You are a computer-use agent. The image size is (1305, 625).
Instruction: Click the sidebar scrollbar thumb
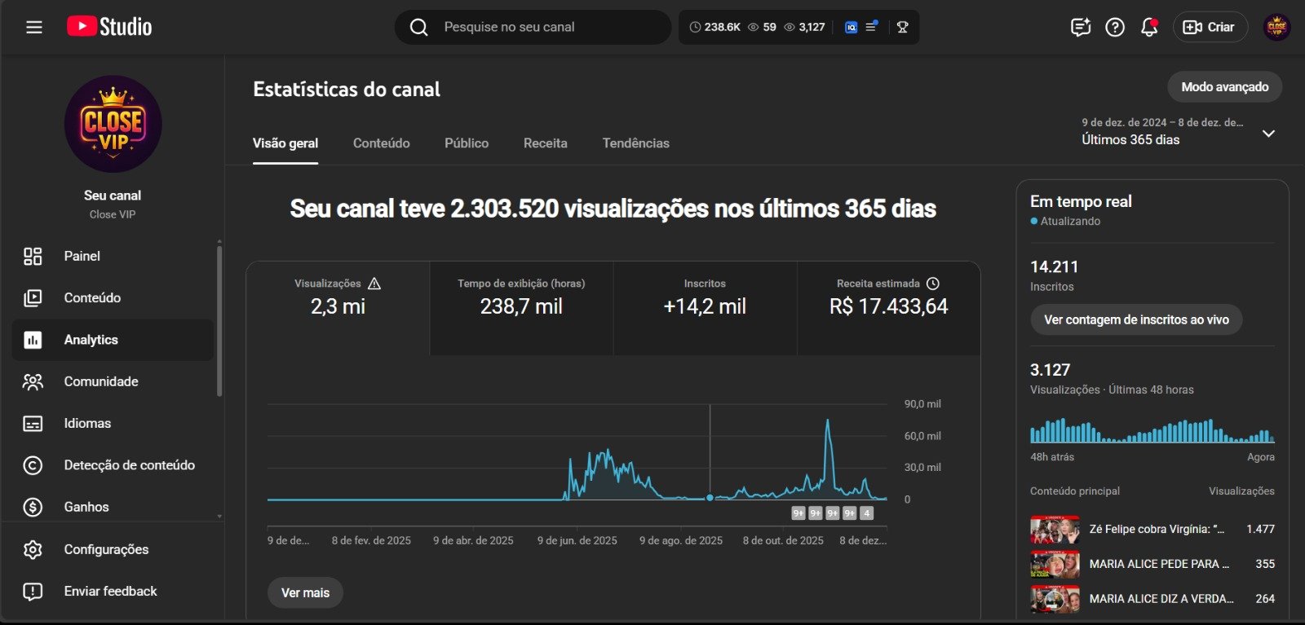pos(219,320)
